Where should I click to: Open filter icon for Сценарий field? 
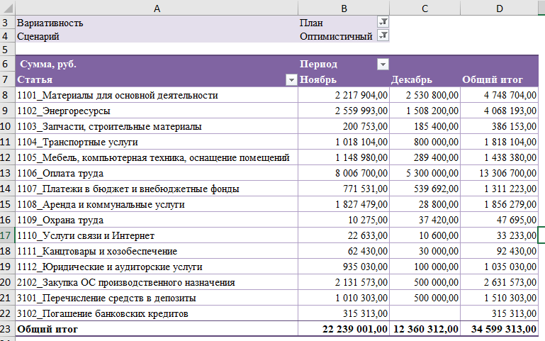coord(383,35)
